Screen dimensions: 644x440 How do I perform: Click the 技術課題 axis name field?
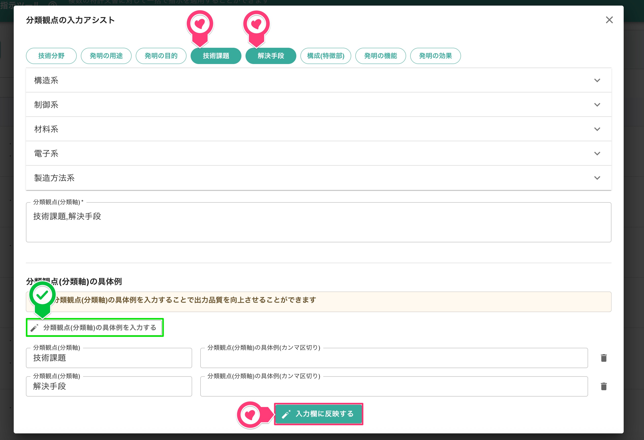click(x=109, y=358)
